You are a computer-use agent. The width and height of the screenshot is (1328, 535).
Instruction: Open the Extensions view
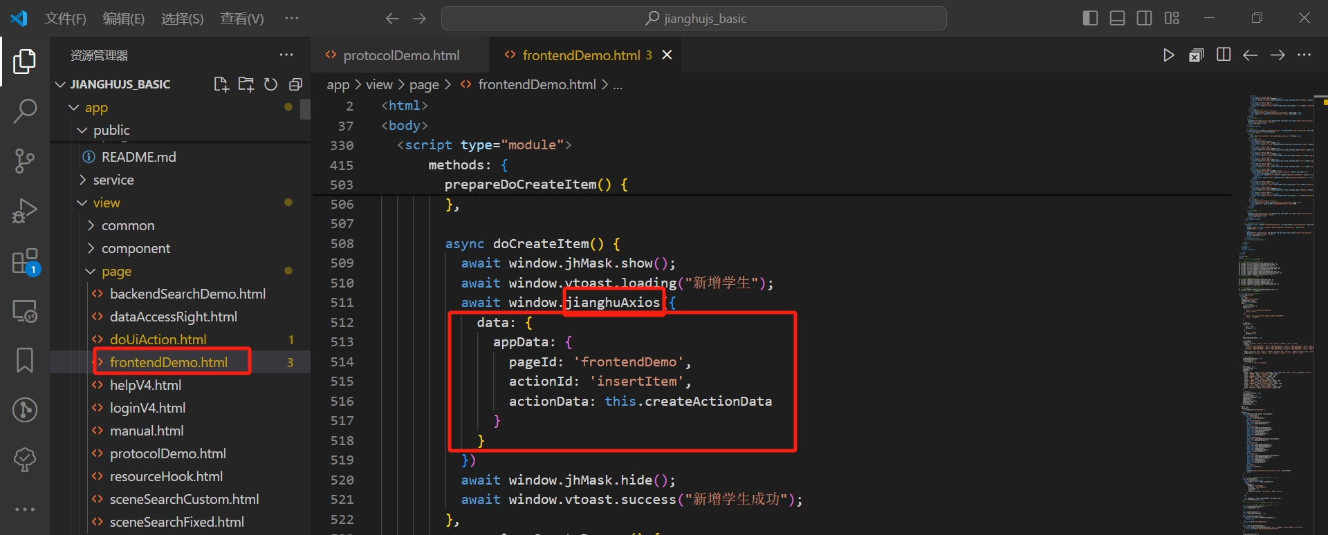pos(25,262)
